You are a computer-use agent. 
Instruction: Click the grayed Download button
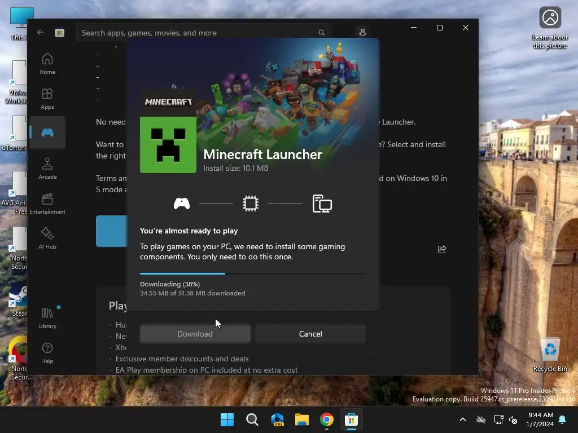(195, 334)
